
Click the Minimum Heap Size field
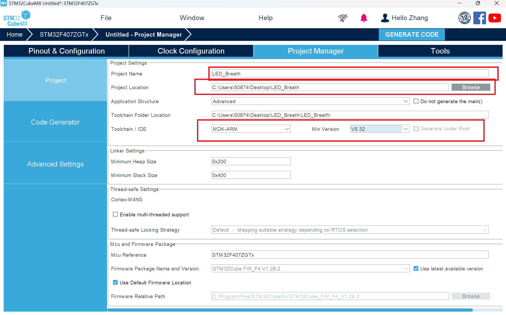click(251, 161)
